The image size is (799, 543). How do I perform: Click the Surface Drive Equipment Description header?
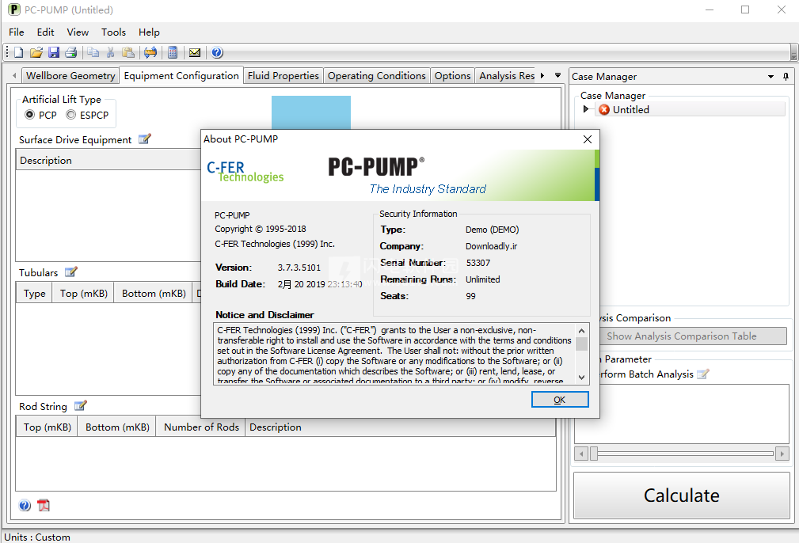click(x=108, y=161)
